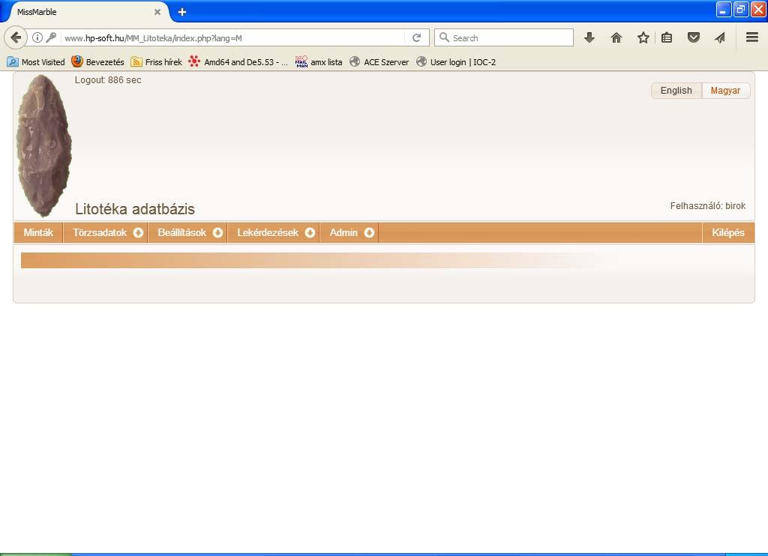Open the Beállítások menu
Image resolution: width=768 pixels, height=556 pixels.
(x=181, y=232)
